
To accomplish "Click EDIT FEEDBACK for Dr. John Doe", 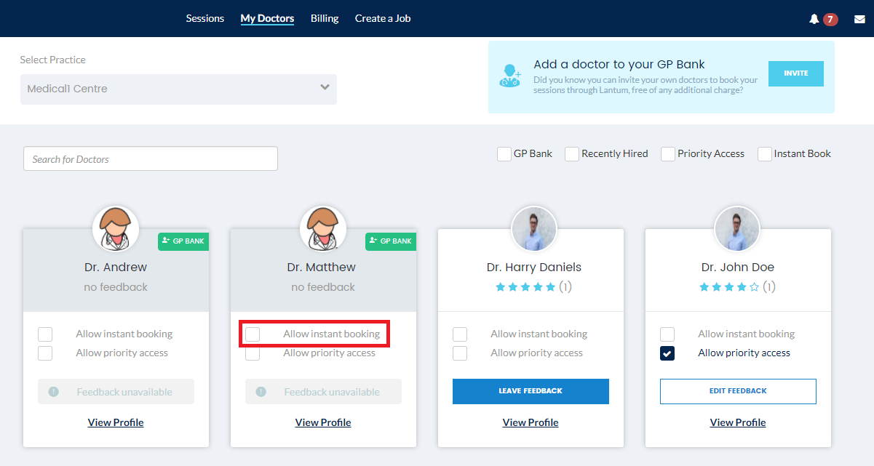I will coord(738,391).
